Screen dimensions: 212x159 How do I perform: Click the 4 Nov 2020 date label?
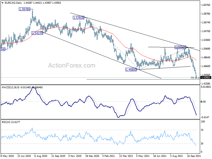click(x=75, y=156)
